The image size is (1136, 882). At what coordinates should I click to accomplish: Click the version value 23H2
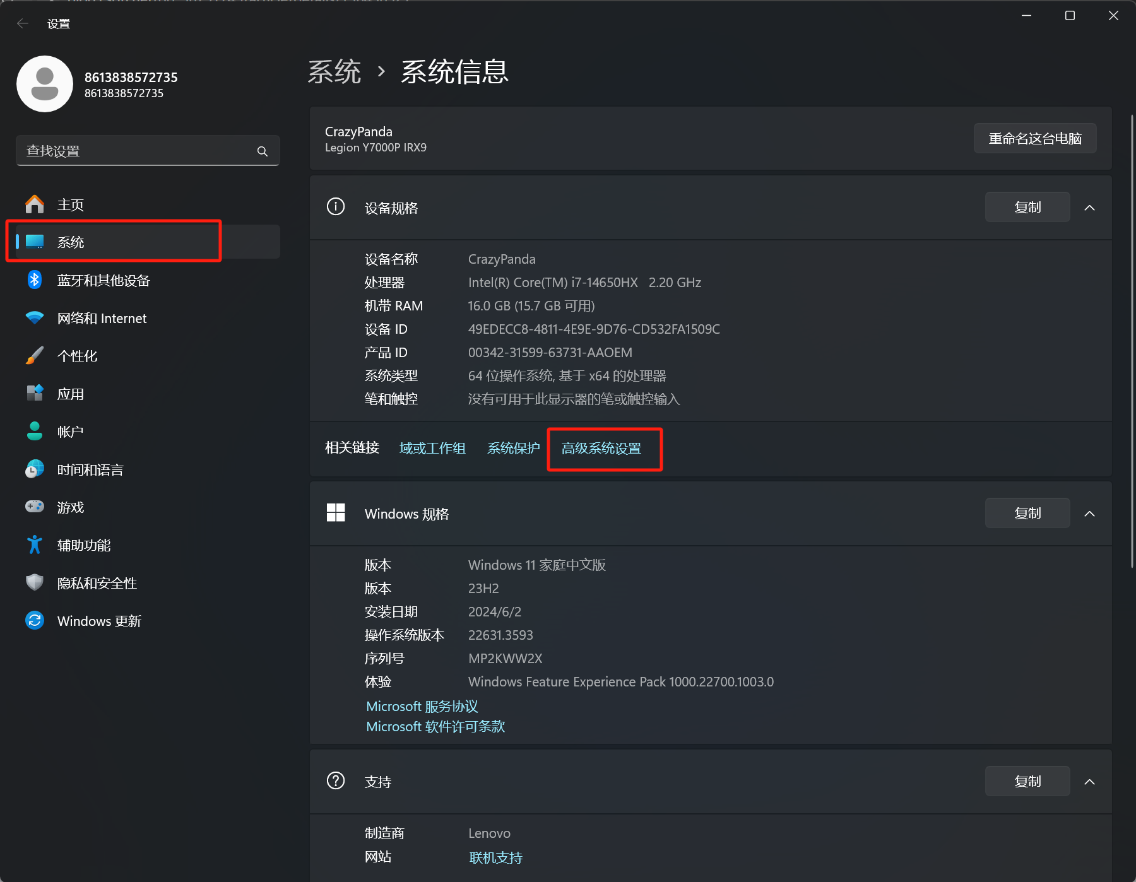pyautogui.click(x=483, y=588)
